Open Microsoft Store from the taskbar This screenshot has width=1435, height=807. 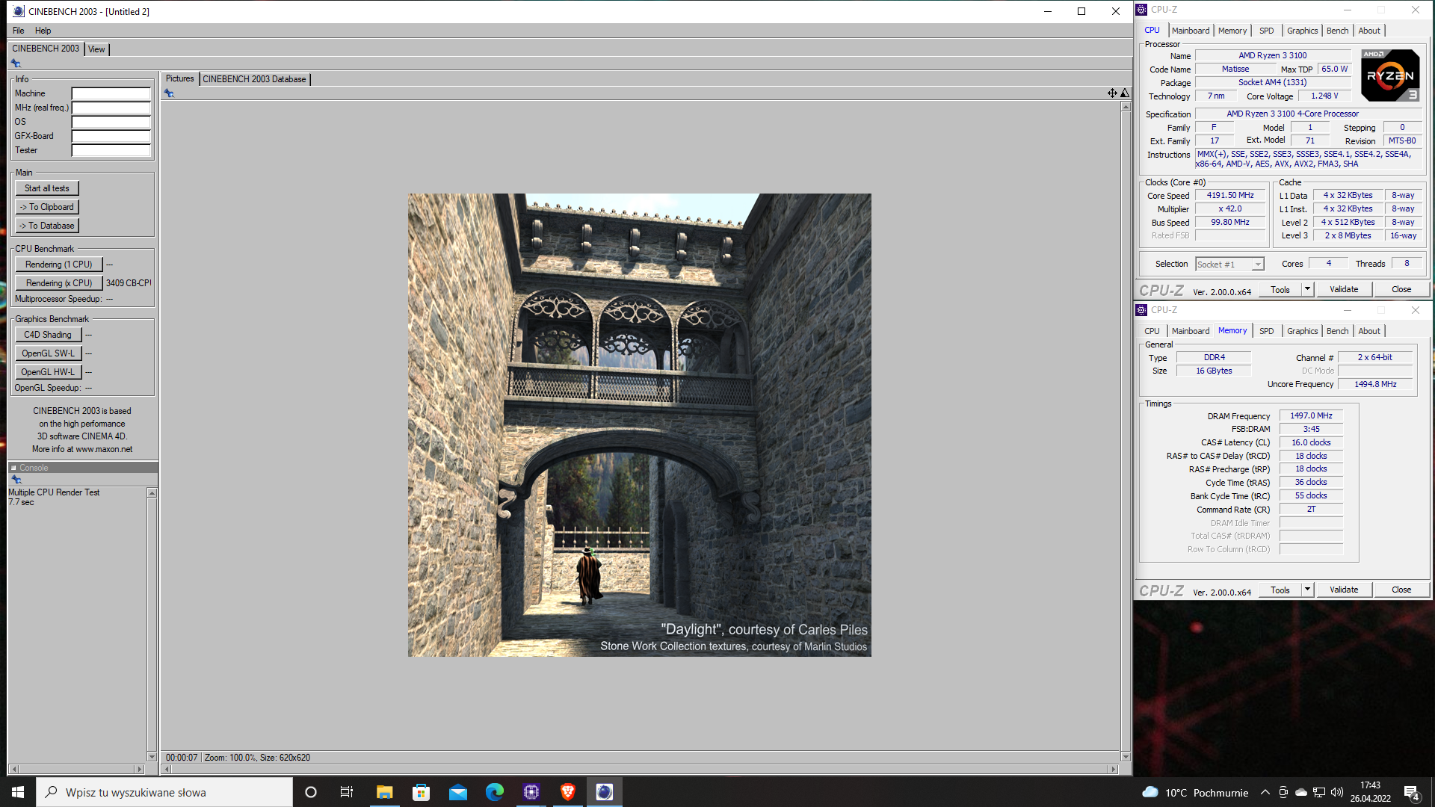click(421, 792)
